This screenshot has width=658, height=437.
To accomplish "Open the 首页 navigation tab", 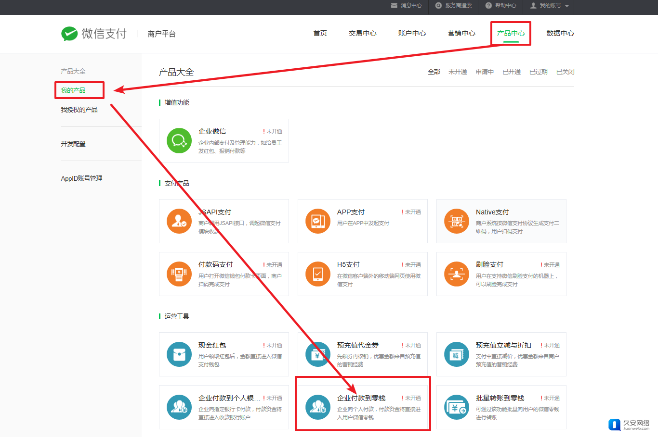I will click(320, 33).
